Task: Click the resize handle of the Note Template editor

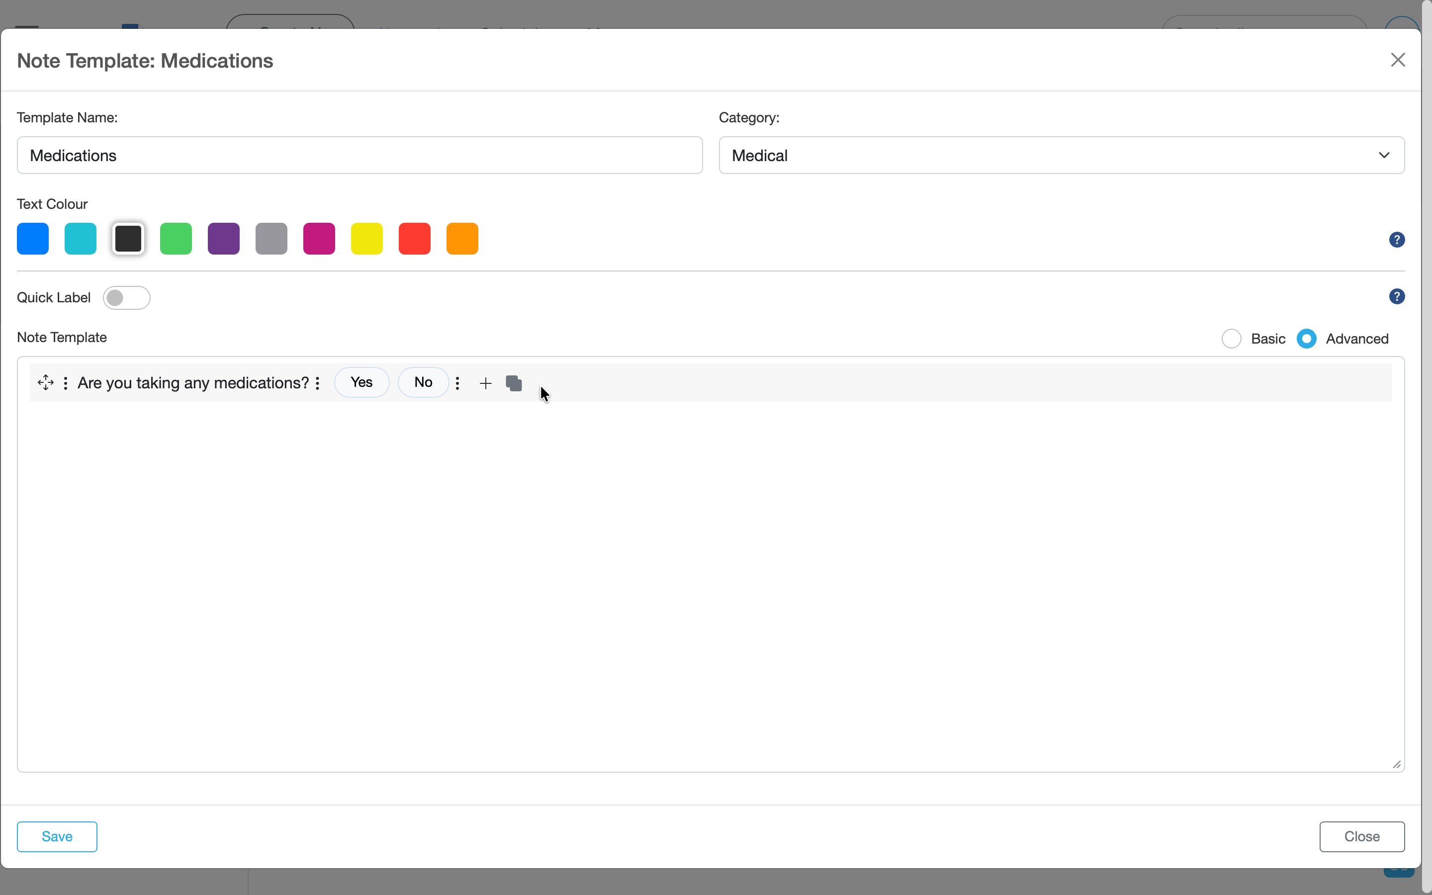Action: [x=1396, y=764]
